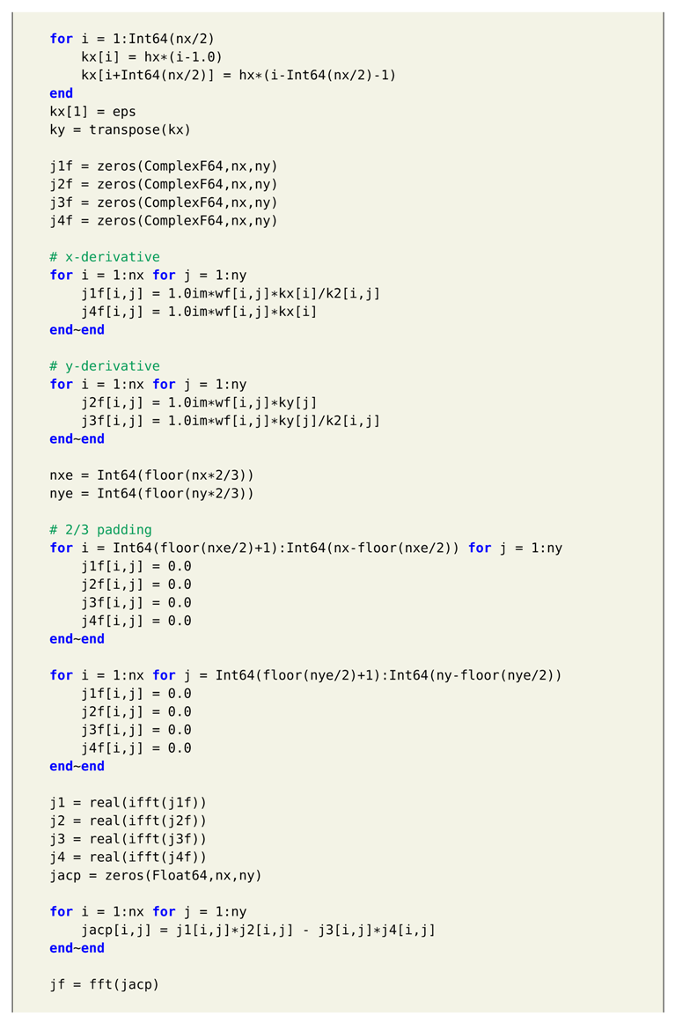This screenshot has height=1023, width=675.
Task: Select the "for i = 1:Int64(nx/2)" loop header
Action: click(x=132, y=39)
